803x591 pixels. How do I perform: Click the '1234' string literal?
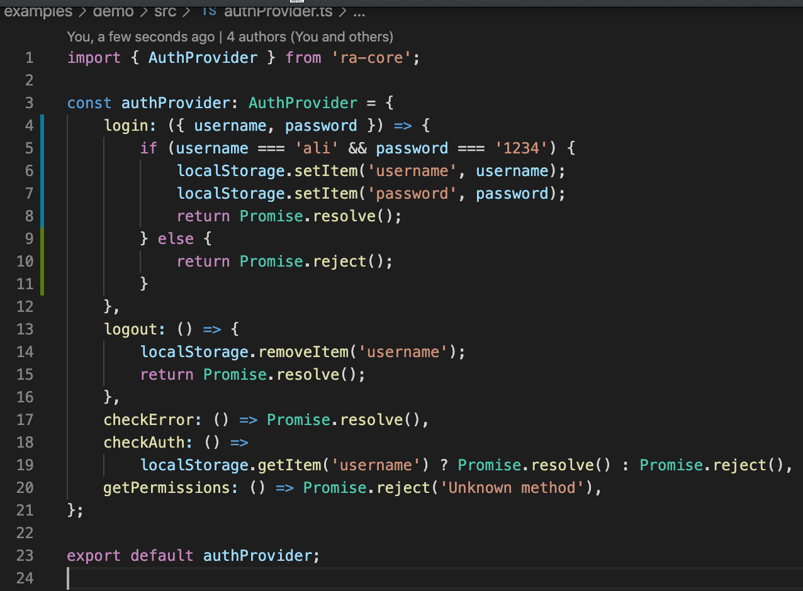tap(521, 148)
